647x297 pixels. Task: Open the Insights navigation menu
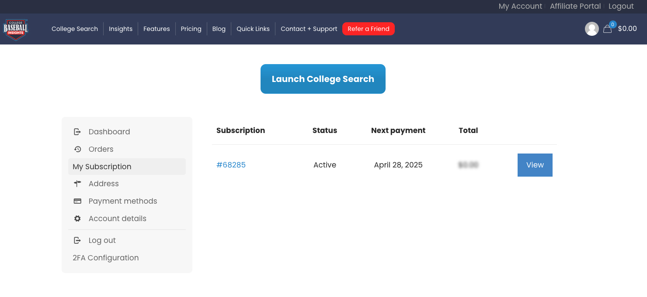pos(120,29)
